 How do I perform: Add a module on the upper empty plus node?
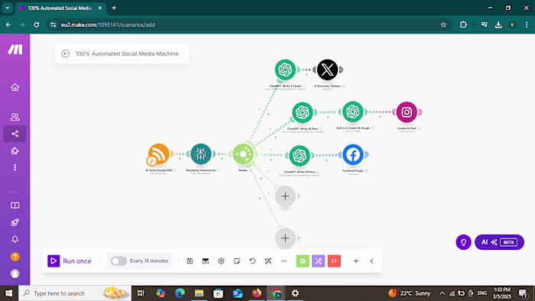285,196
